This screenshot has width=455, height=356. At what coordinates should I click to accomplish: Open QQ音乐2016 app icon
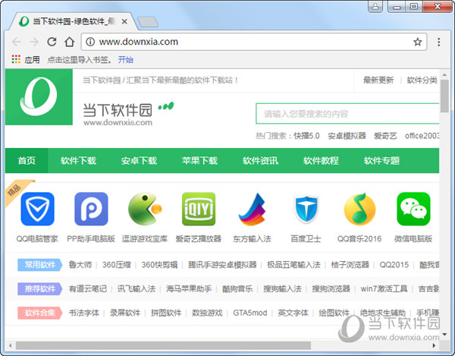(x=359, y=209)
